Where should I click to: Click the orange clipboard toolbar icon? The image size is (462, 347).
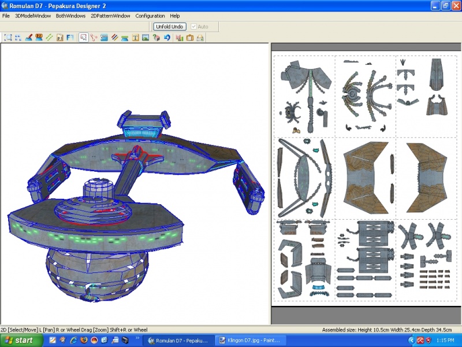tap(190, 38)
